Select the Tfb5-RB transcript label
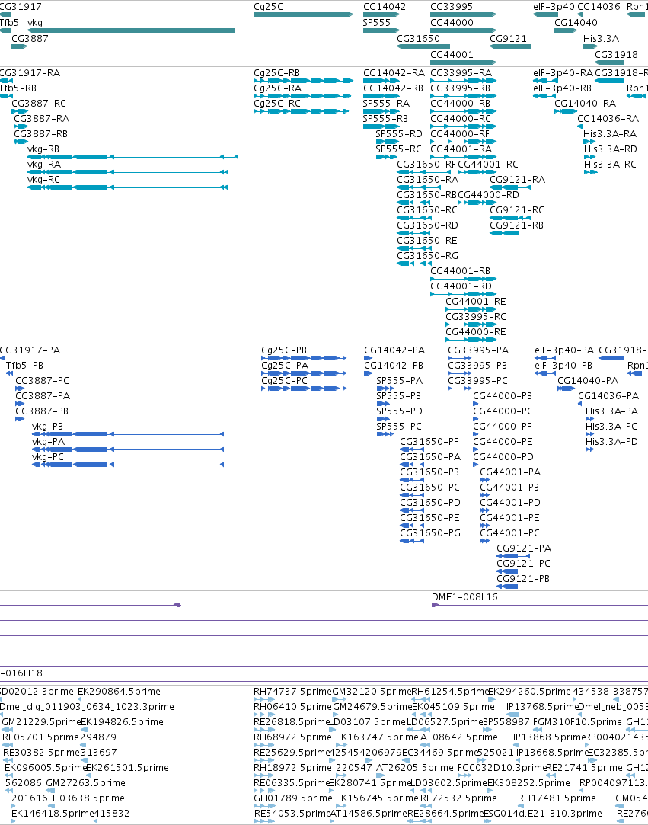The height and width of the screenshot is (825, 648). (18, 88)
